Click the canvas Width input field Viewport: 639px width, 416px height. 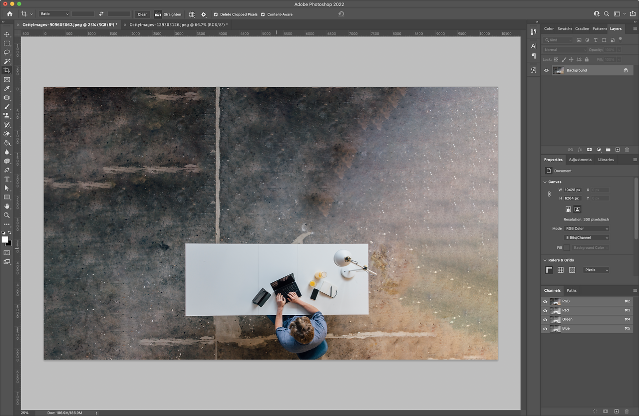click(573, 190)
